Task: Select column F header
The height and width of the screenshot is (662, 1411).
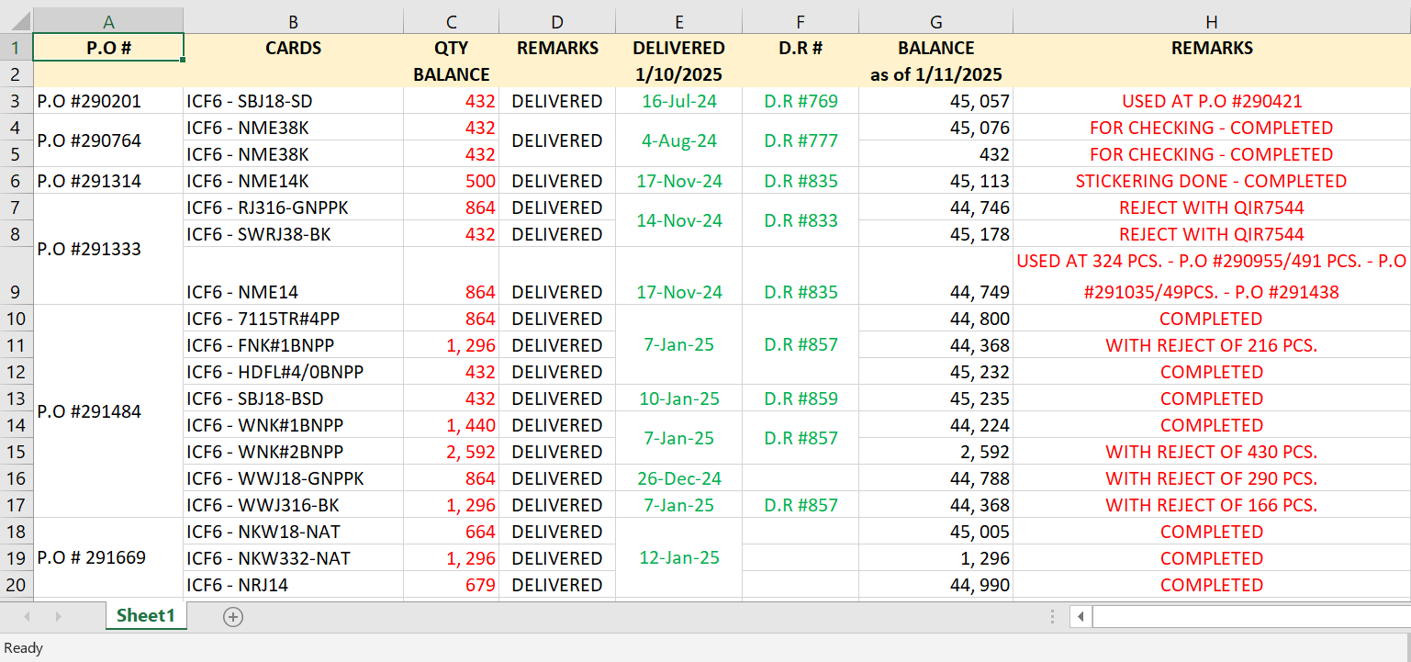Action: (x=801, y=21)
